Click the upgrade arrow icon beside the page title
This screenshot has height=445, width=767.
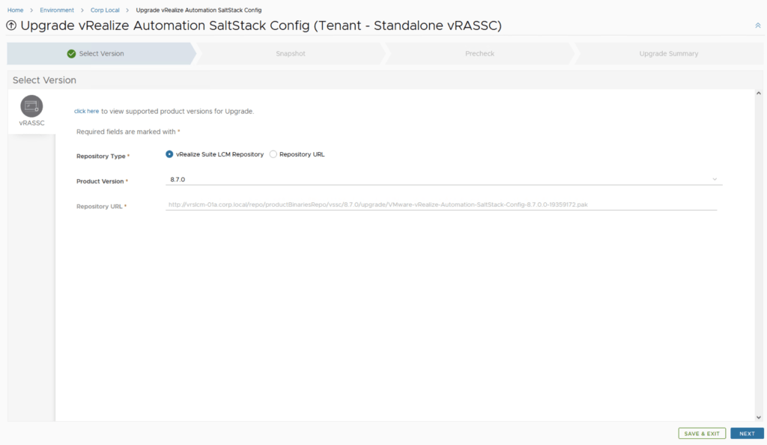11,25
